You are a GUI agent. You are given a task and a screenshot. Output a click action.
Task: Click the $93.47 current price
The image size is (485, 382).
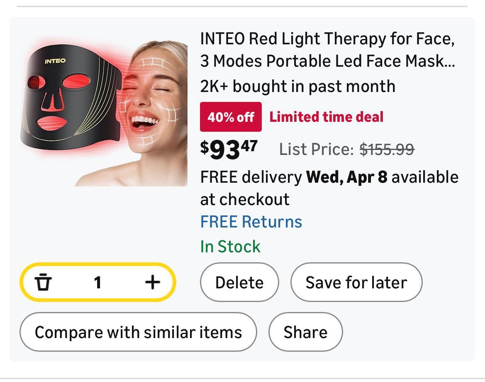229,150
